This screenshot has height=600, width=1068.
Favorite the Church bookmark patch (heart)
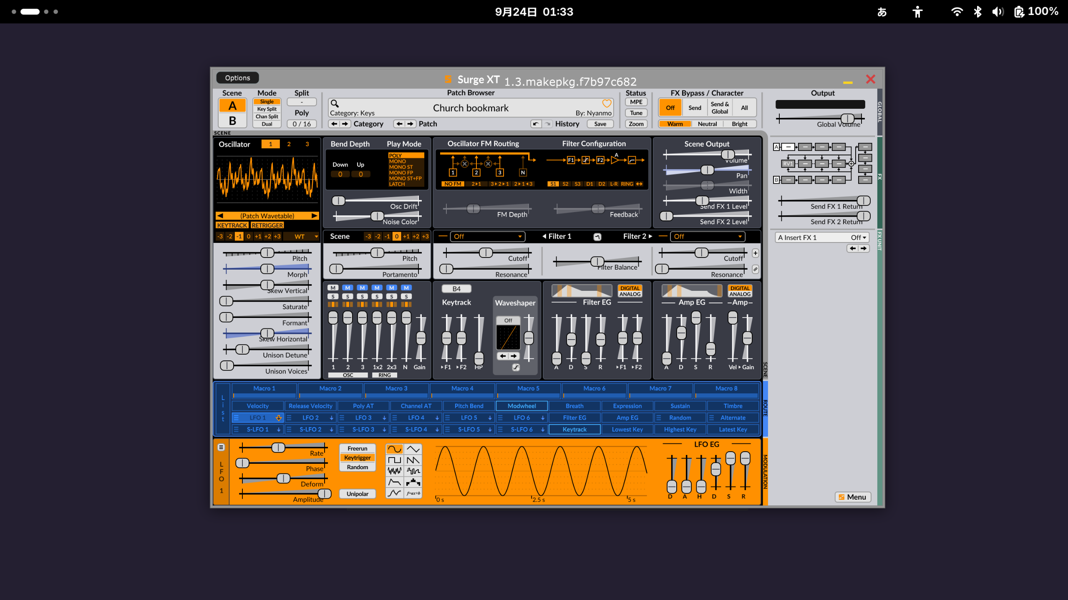point(607,103)
